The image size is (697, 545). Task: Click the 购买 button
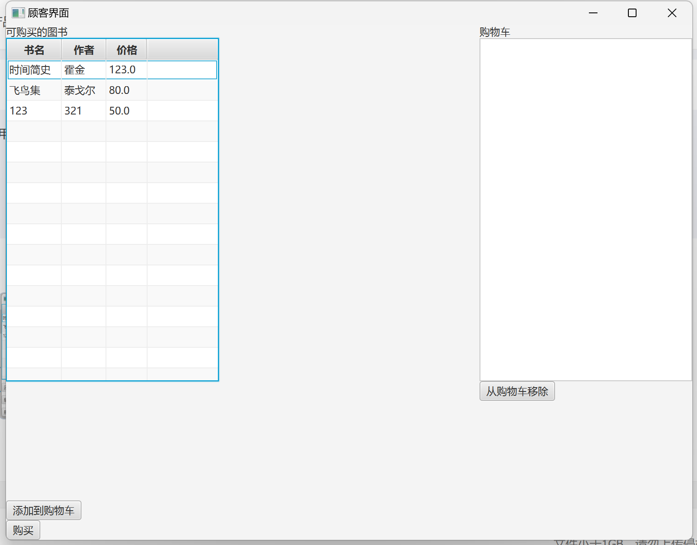pos(23,530)
